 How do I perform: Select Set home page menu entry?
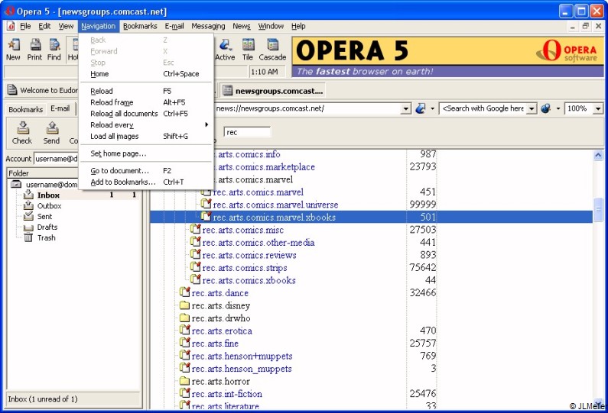[x=146, y=153]
